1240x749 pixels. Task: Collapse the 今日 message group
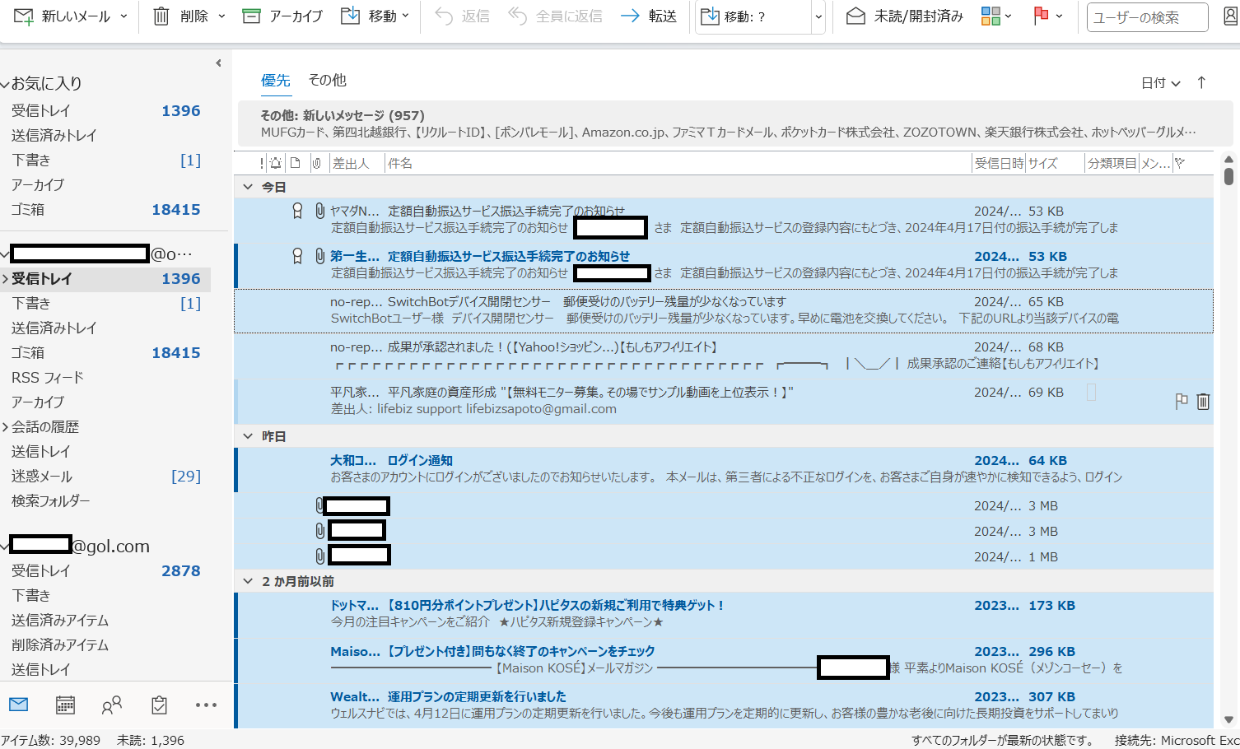pos(248,187)
